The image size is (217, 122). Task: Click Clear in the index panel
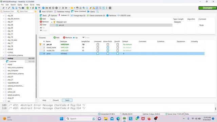pos(43,25)
